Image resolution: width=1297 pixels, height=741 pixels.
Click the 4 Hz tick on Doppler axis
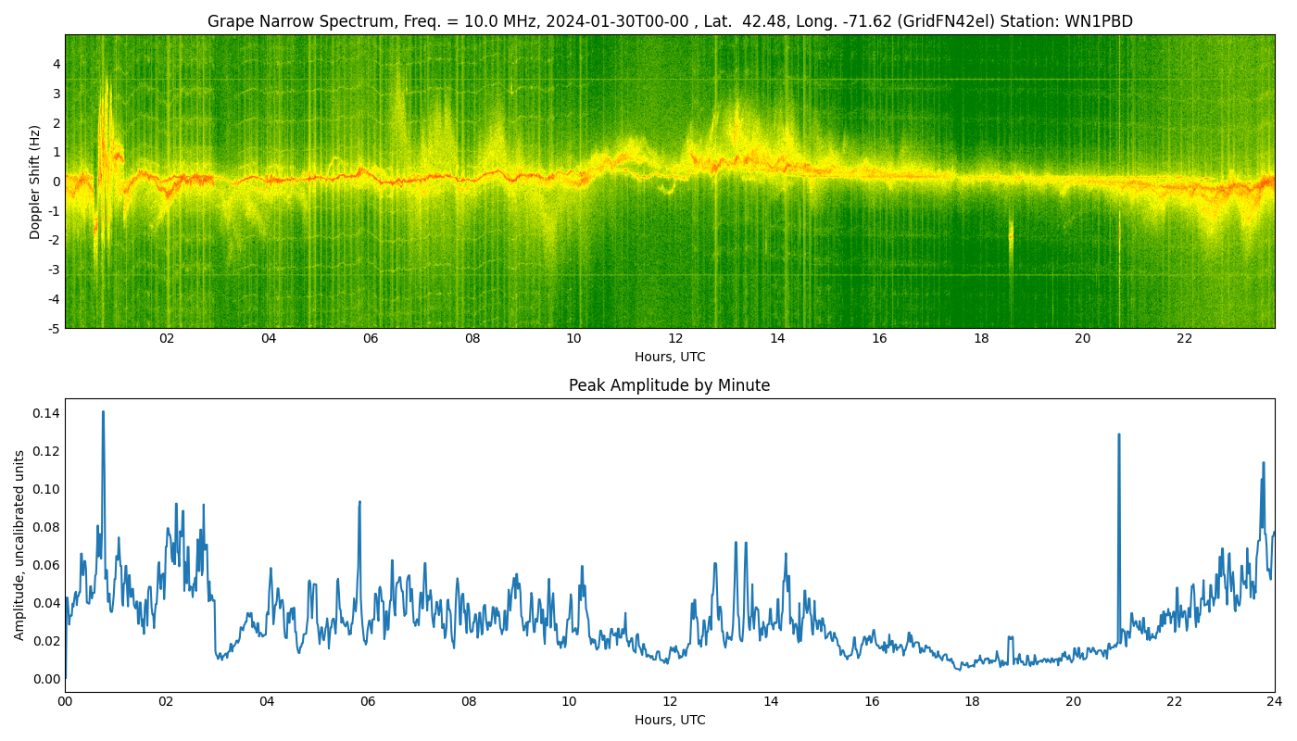[57, 64]
